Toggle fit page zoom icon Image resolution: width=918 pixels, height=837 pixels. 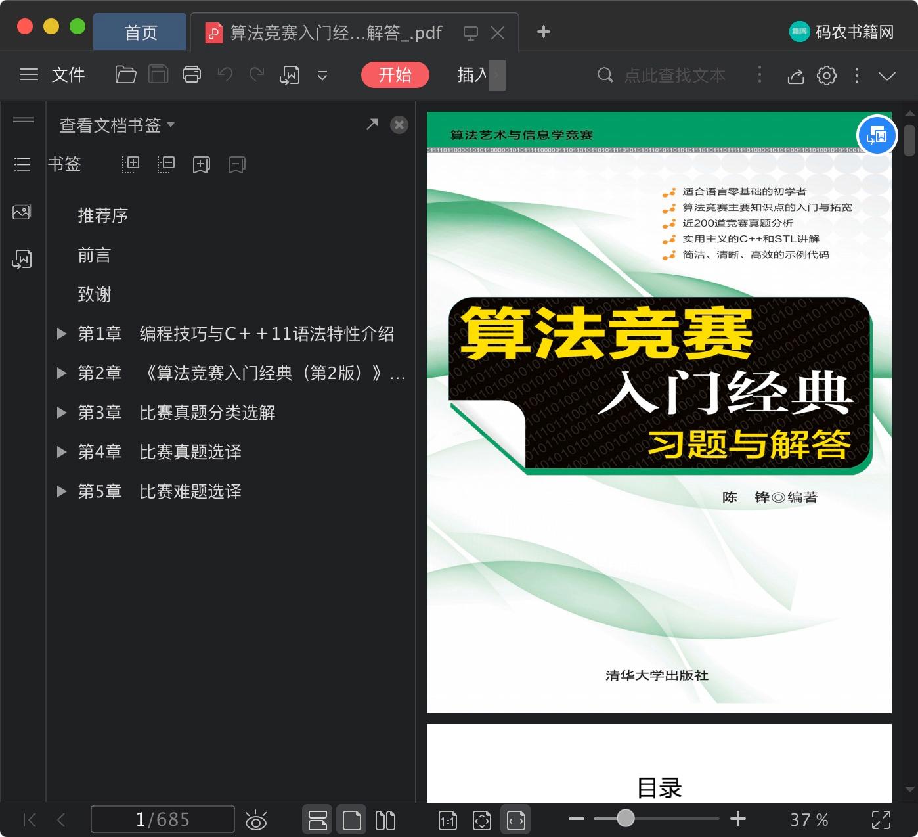click(482, 820)
